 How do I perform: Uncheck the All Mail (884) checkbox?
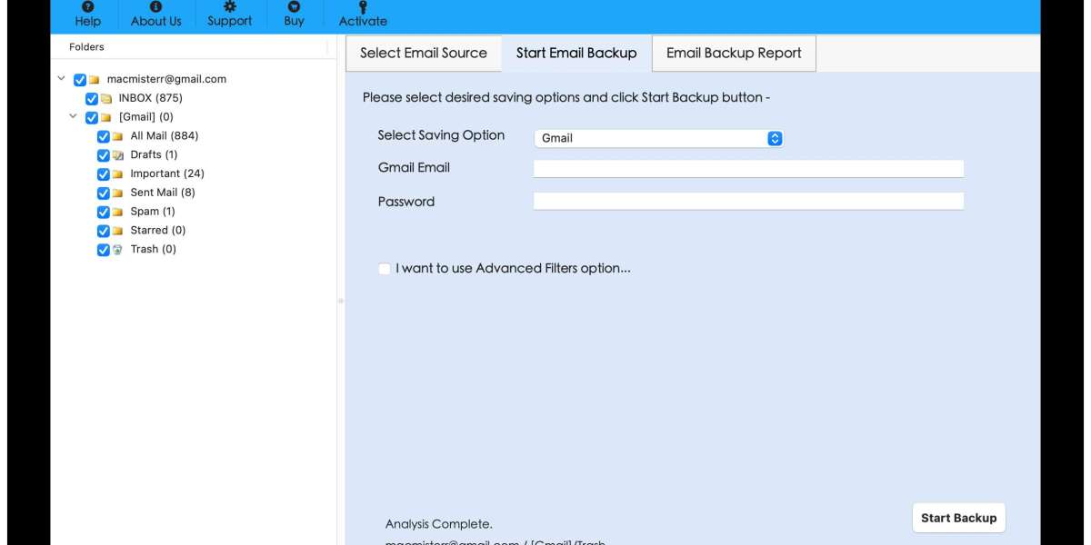(103, 136)
